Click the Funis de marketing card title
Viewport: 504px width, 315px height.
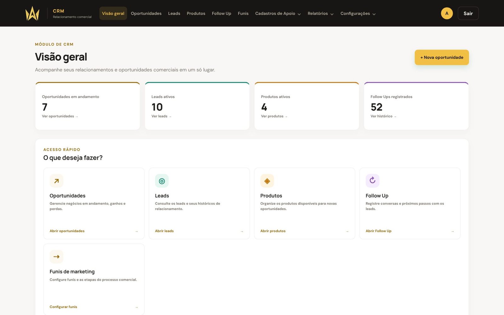click(x=72, y=272)
